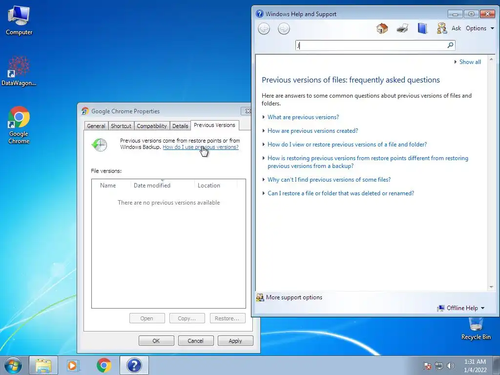500x375 pixels.
Task: Switch to the General tab
Action: [x=96, y=126]
